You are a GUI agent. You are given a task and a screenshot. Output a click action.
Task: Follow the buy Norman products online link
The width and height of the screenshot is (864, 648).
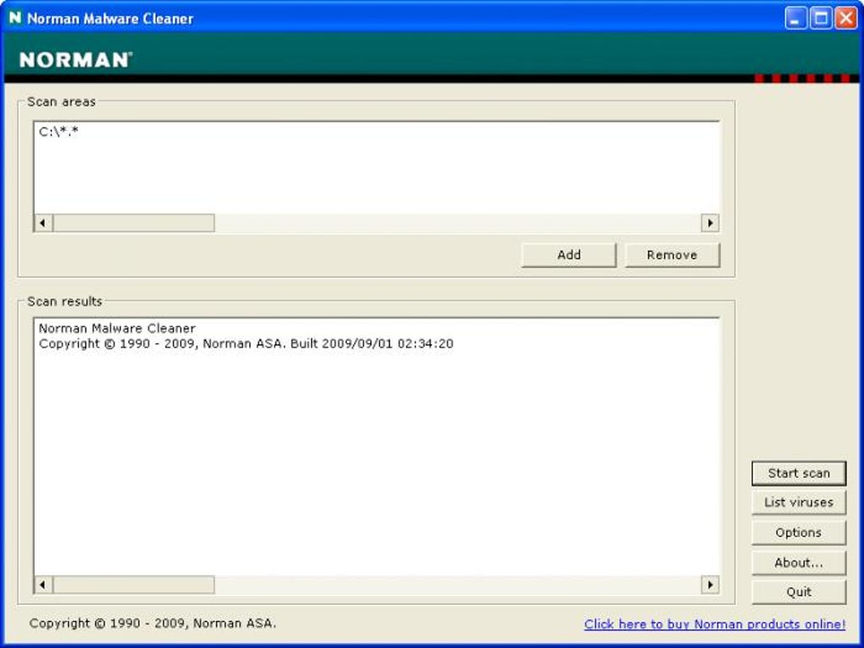point(715,624)
